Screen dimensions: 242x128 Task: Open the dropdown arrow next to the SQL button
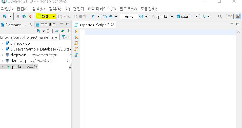point(54,16)
